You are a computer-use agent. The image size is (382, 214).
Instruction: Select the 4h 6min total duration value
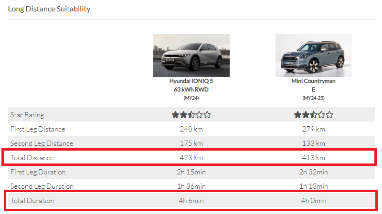[x=191, y=201]
